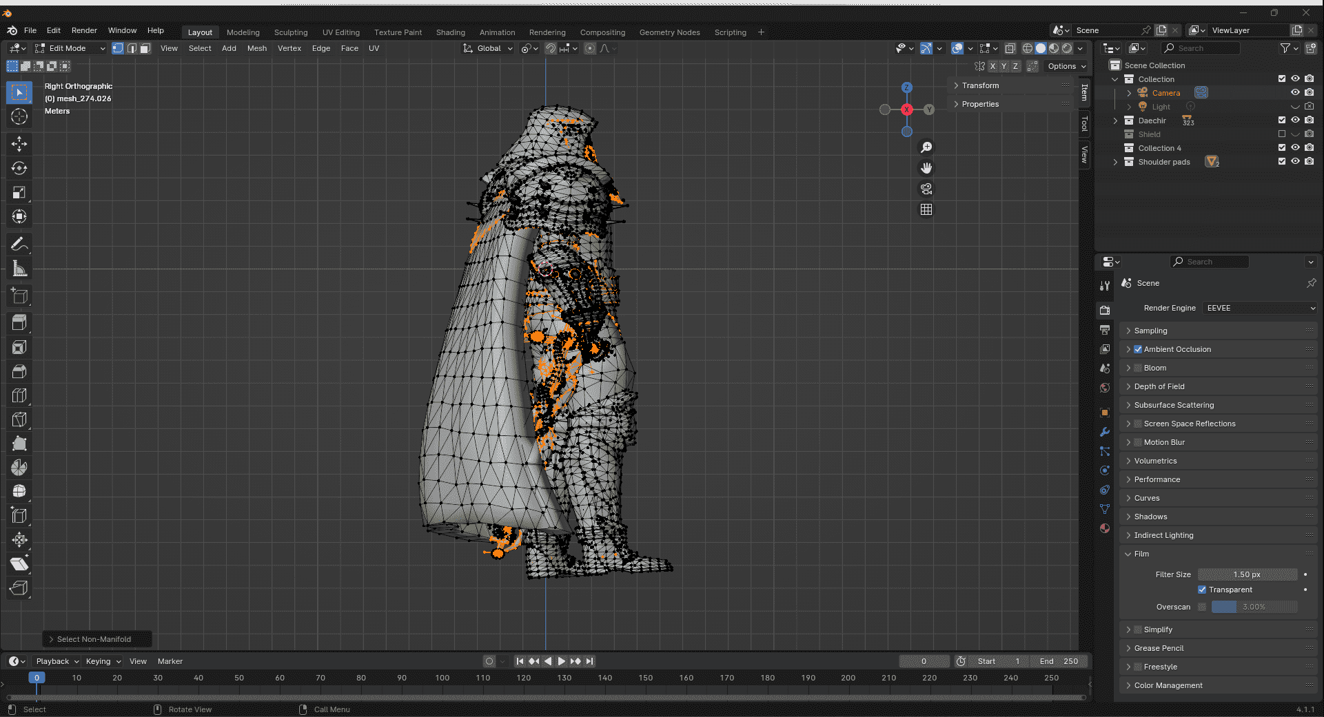This screenshot has height=717, width=1324.
Task: Open the Global transform orientation dropdown
Action: click(488, 48)
